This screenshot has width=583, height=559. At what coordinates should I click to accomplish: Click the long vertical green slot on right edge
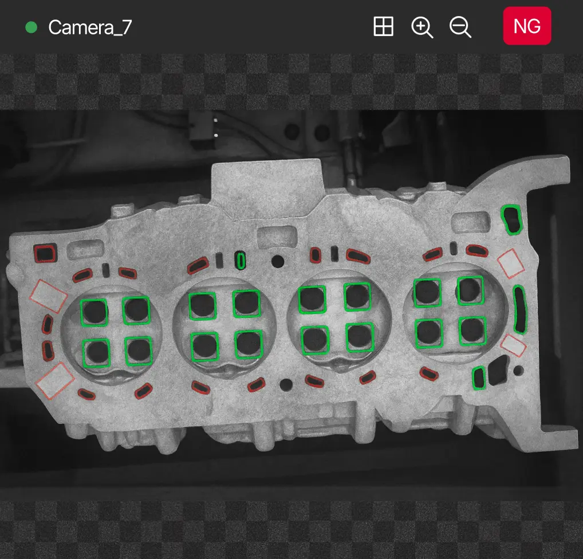519,309
